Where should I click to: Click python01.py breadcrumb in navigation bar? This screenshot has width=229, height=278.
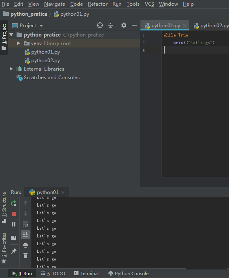tap(71, 14)
